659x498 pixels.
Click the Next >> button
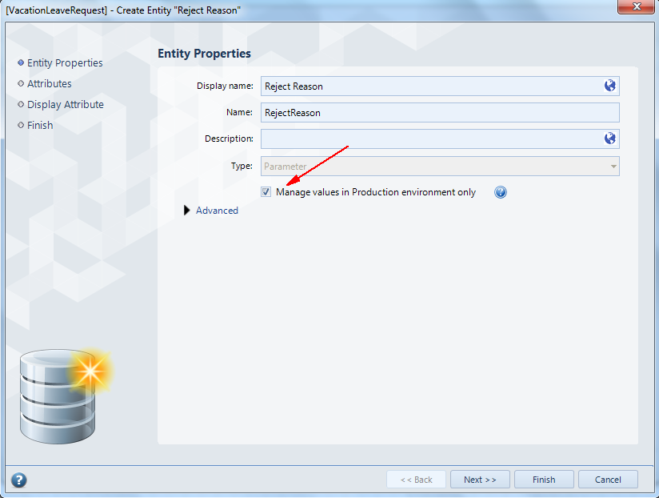[x=480, y=480]
